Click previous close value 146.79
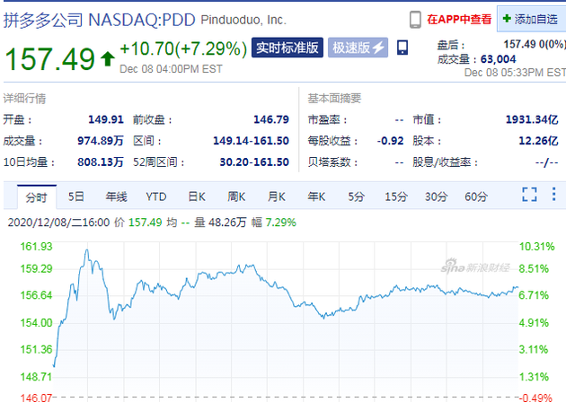This screenshot has height=402, width=566. (x=271, y=119)
